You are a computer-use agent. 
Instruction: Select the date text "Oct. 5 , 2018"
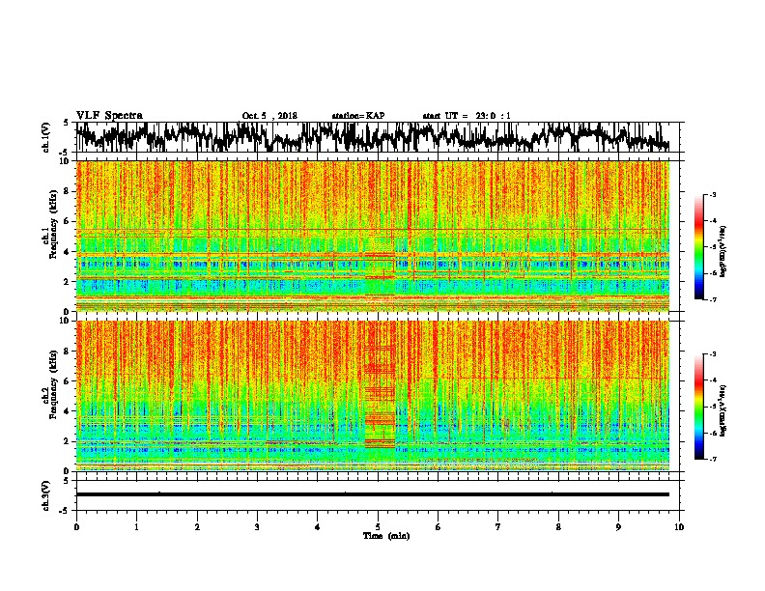(x=269, y=116)
